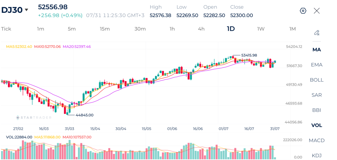This screenshot has width=337, height=160.
Task: Switch to the Tick timeframe
Action: [x=6, y=29]
